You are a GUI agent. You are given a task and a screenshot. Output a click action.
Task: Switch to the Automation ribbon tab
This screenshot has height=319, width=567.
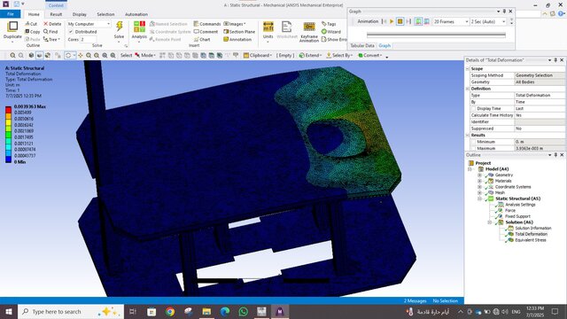pyautogui.click(x=136, y=14)
